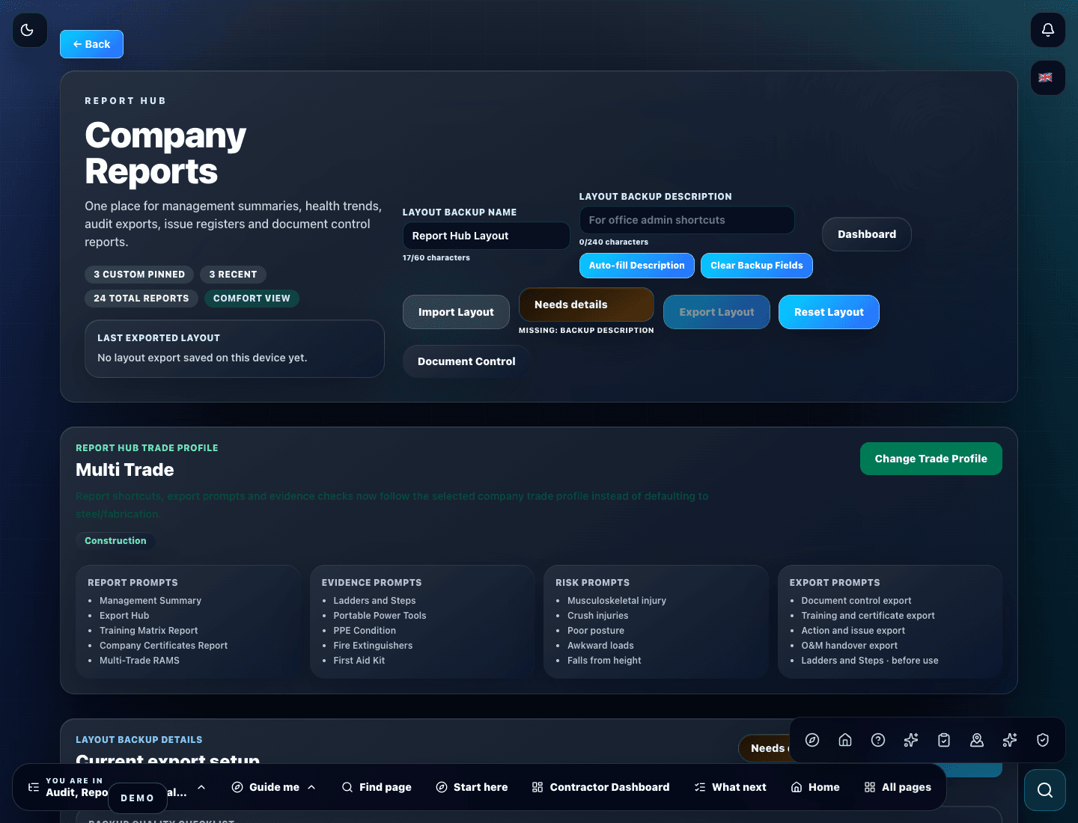Click Missing: Backup Description warning text

(x=586, y=331)
